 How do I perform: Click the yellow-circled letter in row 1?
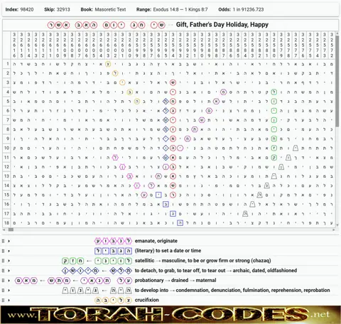(x=108, y=64)
